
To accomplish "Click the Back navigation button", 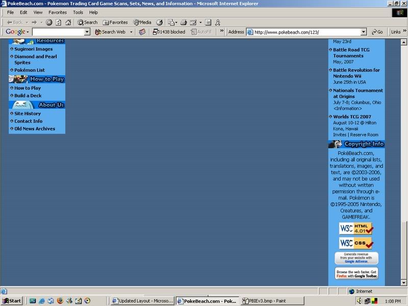I will pos(15,22).
